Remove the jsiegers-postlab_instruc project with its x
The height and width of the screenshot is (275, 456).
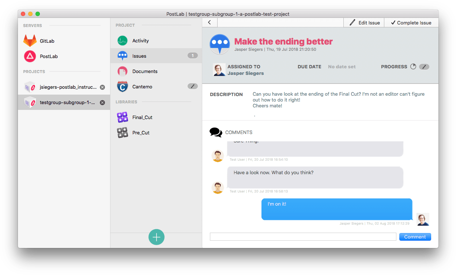102,87
